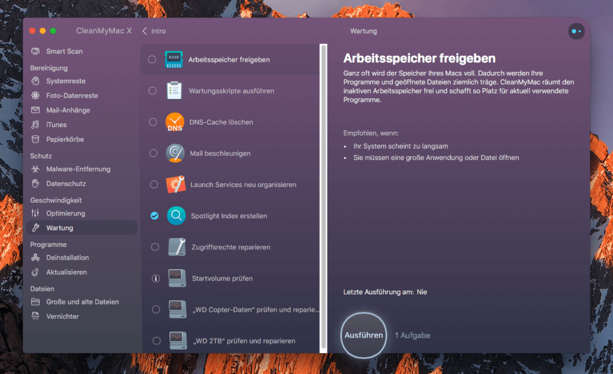Click the Malware-Entfernung shield icon
613x374 pixels.
[x=36, y=169]
